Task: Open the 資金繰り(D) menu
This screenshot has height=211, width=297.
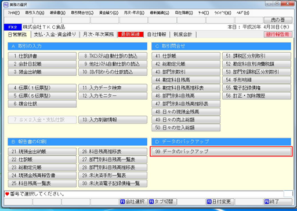Action: coord(108,13)
